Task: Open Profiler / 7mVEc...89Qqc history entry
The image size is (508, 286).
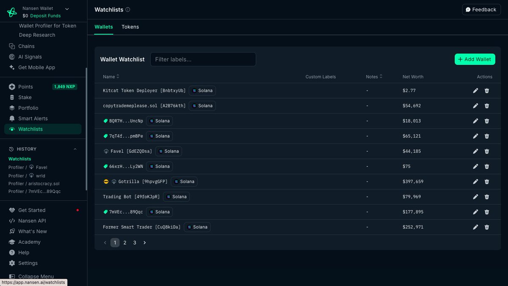Action: [35, 191]
